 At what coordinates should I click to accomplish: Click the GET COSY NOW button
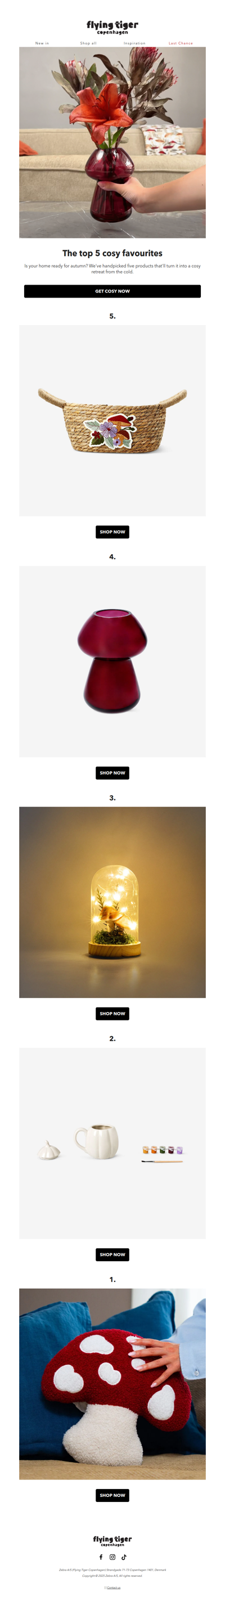click(112, 291)
